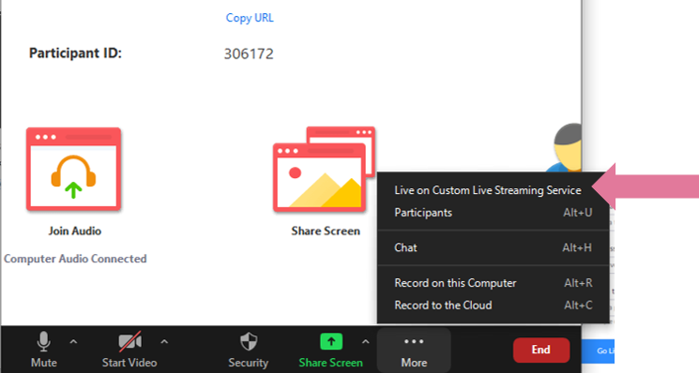Expand share options arrow beside Share Screen
Viewport: 699px width, 373px height.
point(366,342)
